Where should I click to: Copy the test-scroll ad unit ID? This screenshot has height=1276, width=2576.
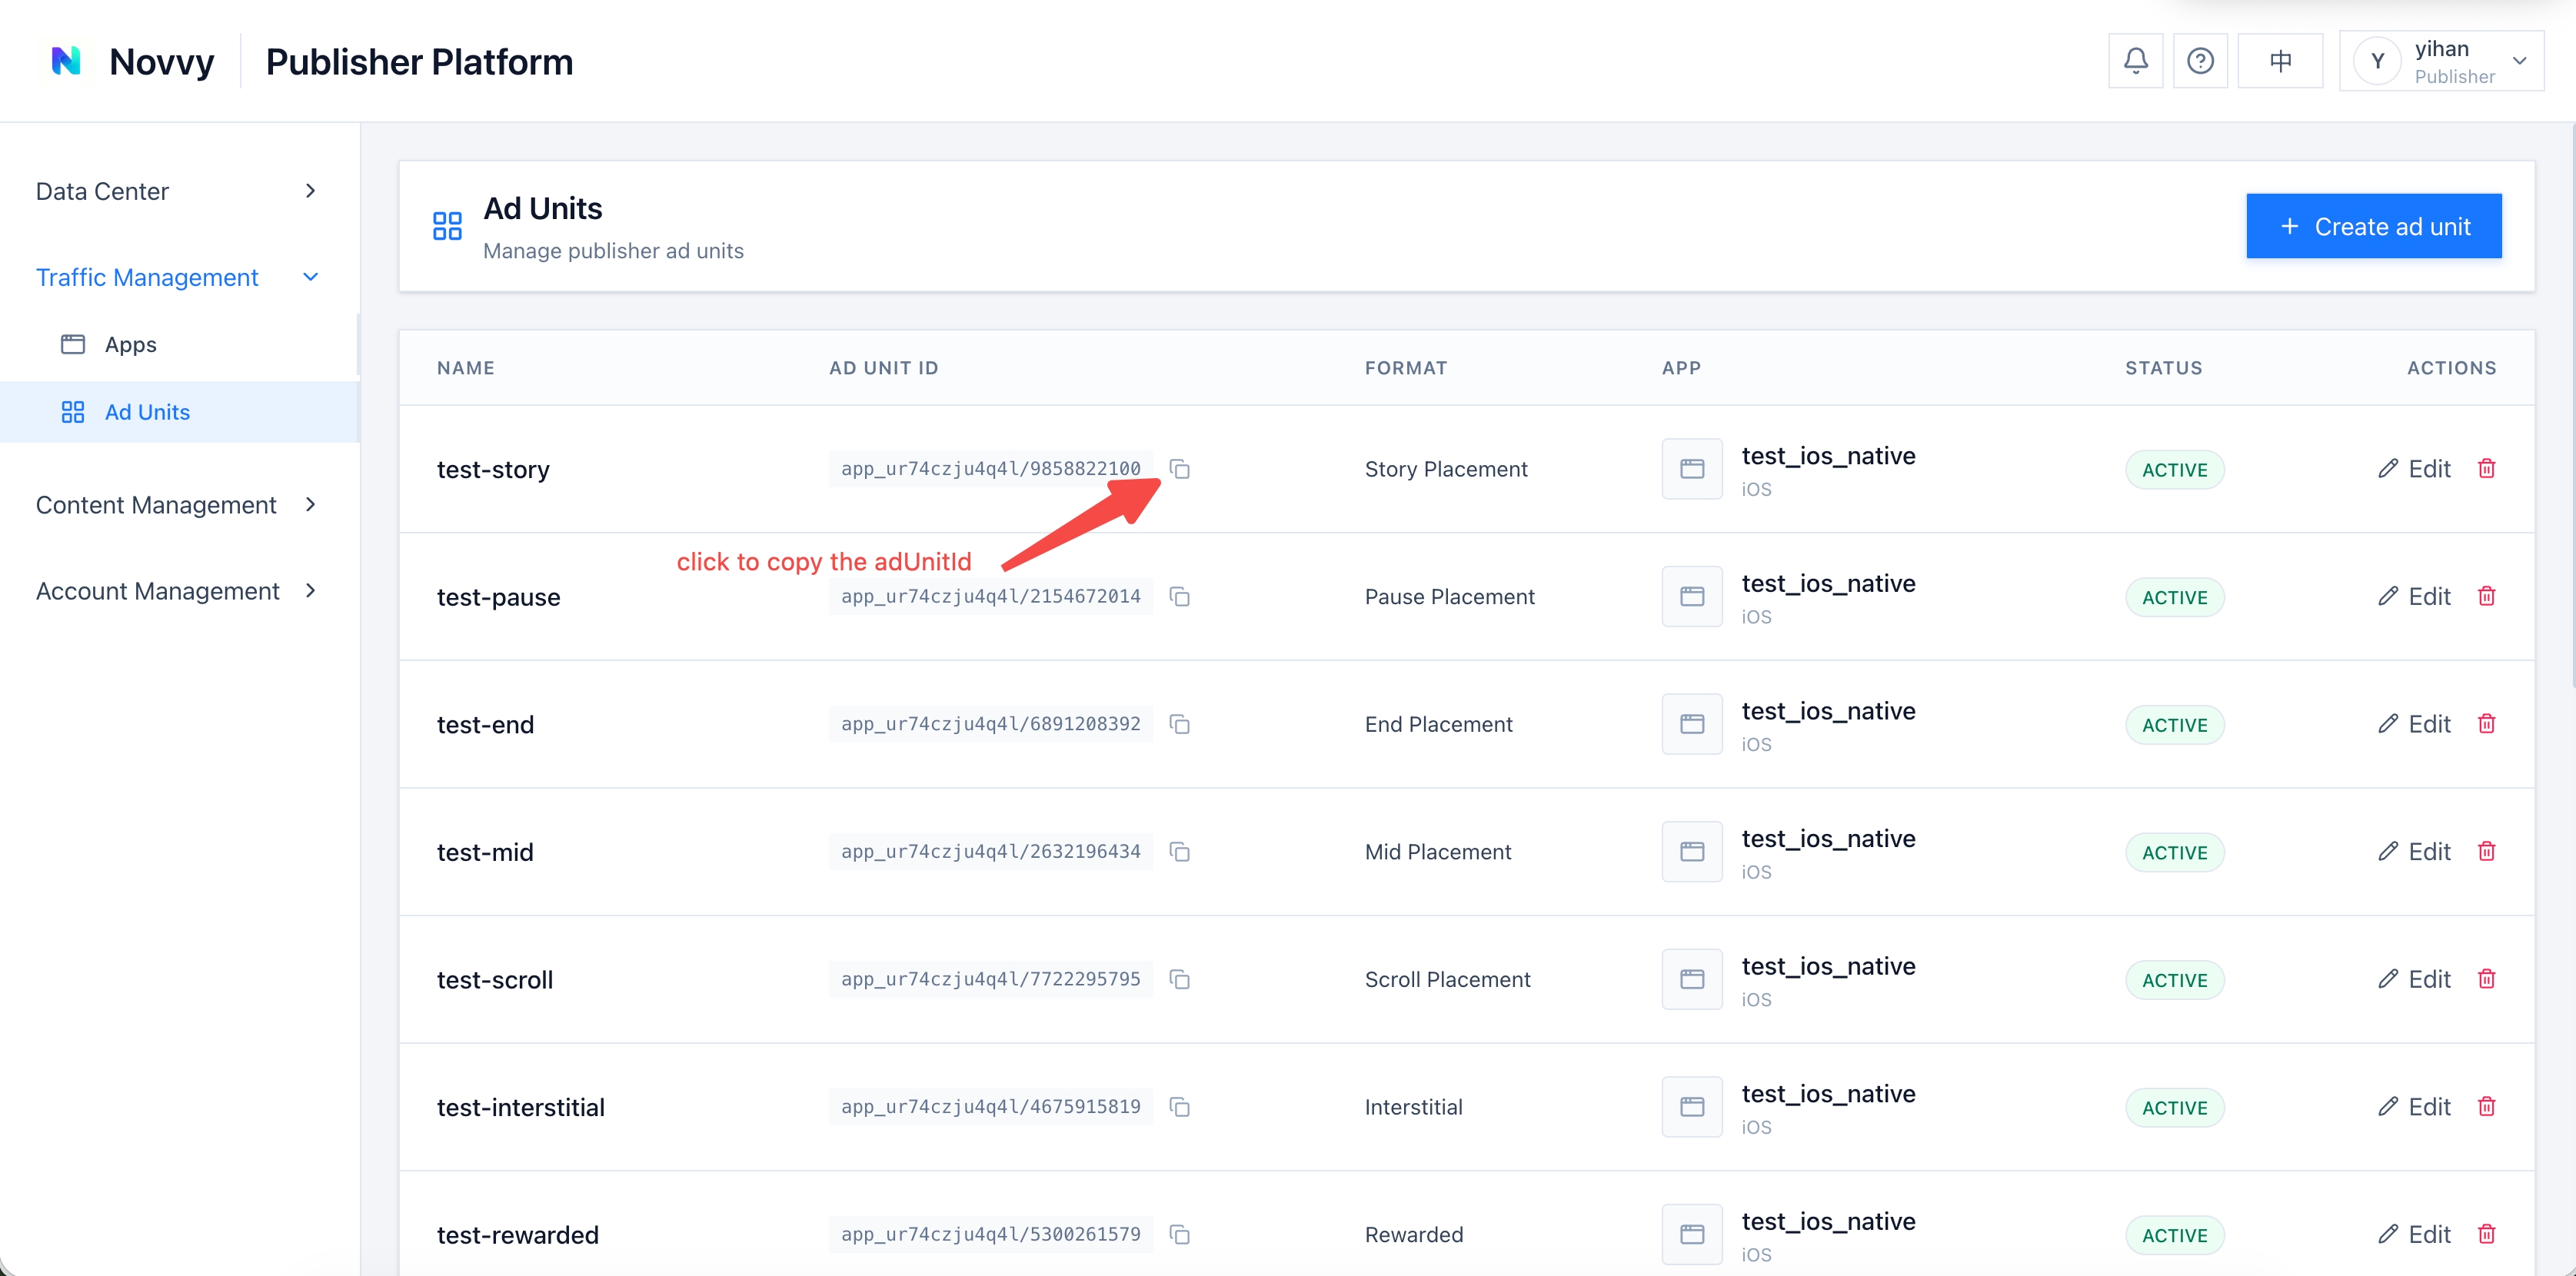tap(1180, 979)
